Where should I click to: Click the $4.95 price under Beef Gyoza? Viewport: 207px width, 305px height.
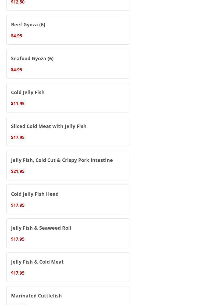pos(16,36)
